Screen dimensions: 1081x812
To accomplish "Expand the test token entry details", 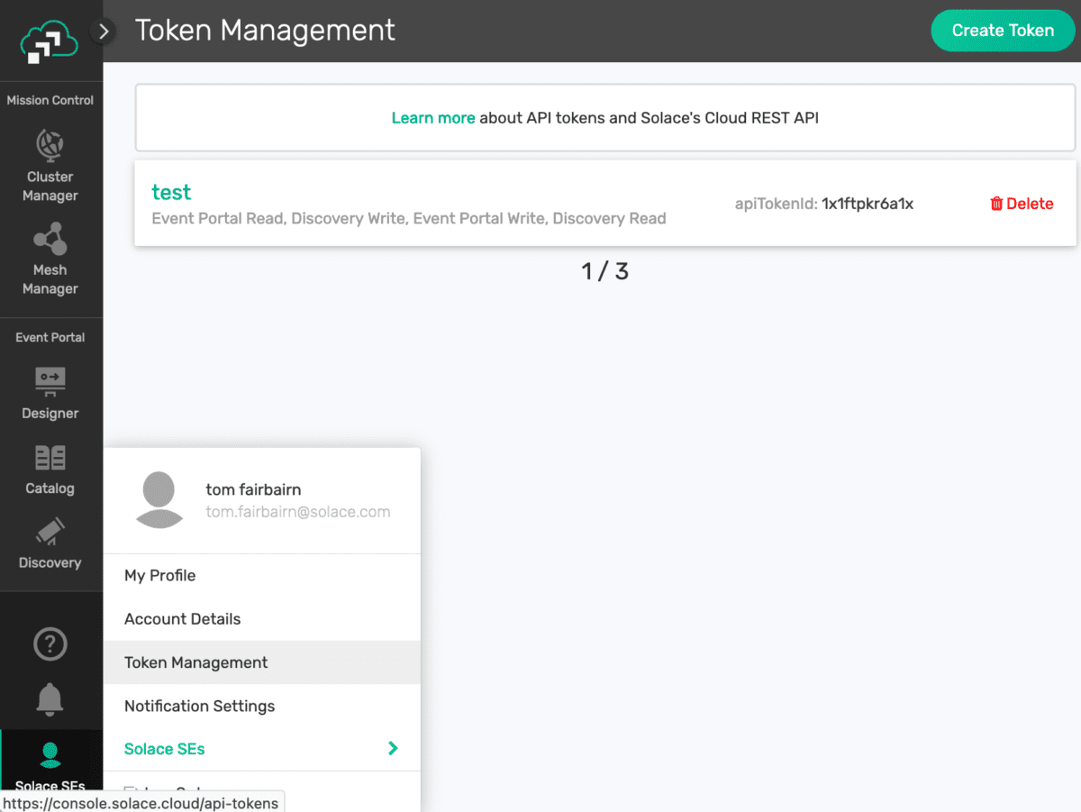I will coord(171,192).
